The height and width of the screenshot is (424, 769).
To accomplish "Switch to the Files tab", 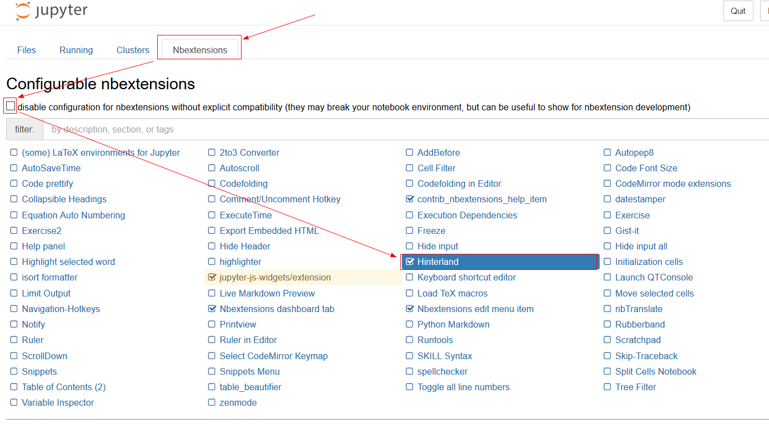I will pos(27,50).
